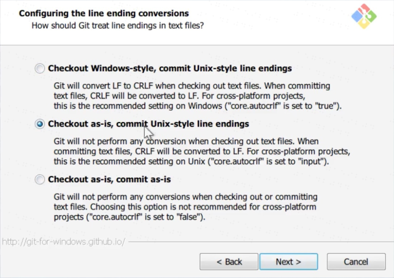Screen dimensions: 394x278
Task: Click the Git for Windows logo icon
Action: click(x=364, y=16)
